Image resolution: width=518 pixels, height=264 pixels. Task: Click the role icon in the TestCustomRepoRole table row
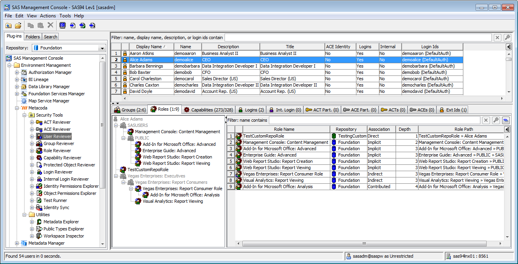pos(239,136)
